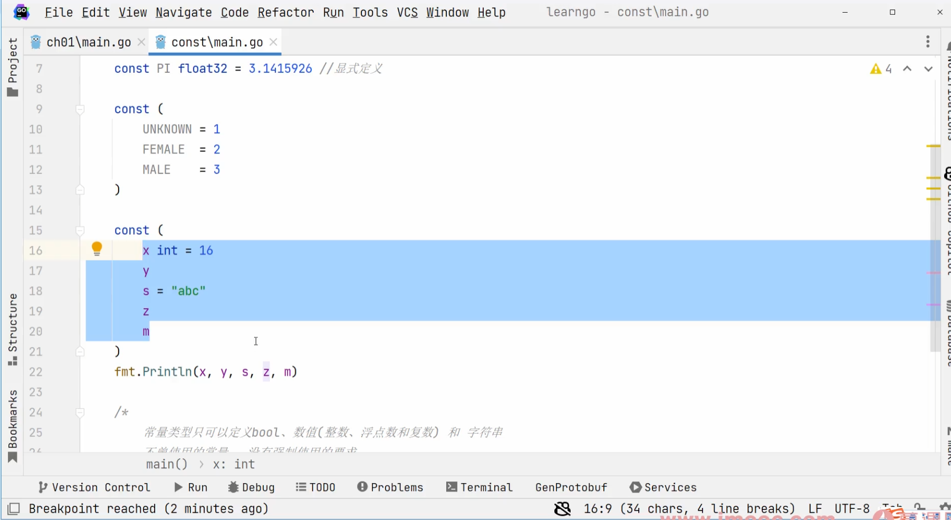The height and width of the screenshot is (520, 951).
Task: Click Println in the fmt.Println call
Action: tap(167, 372)
